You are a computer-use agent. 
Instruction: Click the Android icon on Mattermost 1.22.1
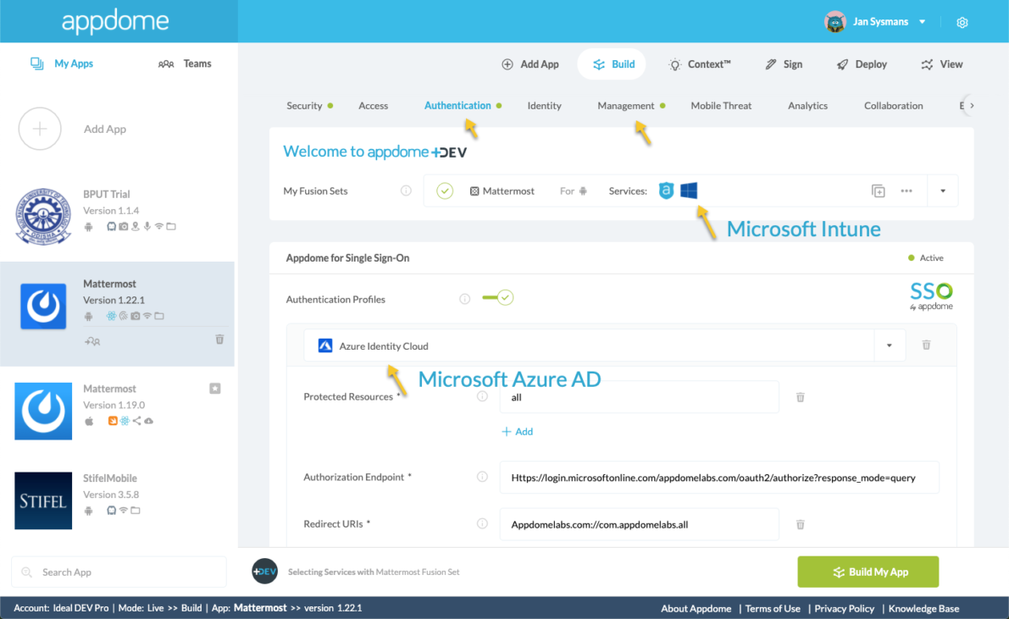[88, 315]
